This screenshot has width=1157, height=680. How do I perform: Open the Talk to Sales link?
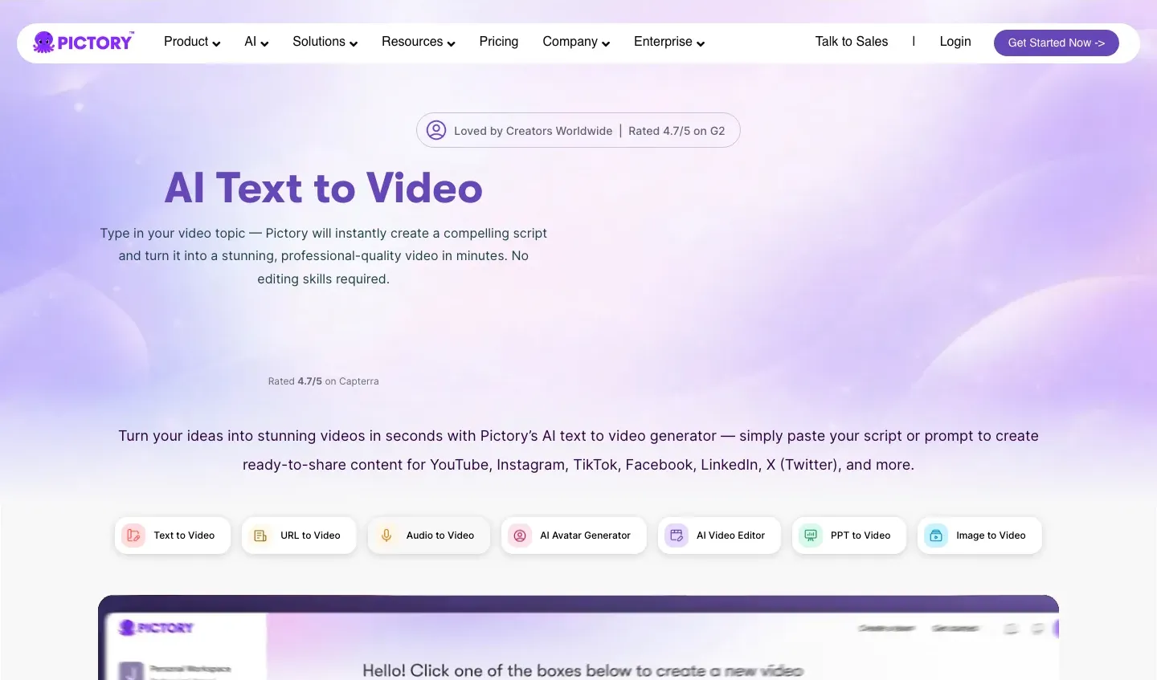point(852,42)
